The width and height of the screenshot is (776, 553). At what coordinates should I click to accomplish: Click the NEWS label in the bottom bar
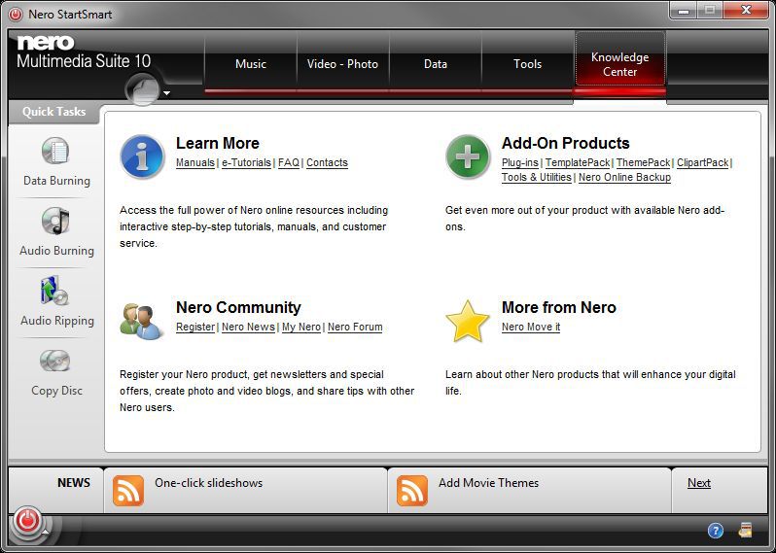tap(74, 483)
